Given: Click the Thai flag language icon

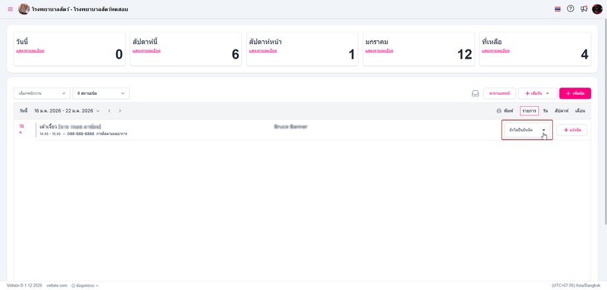Looking at the screenshot, I should pyautogui.click(x=558, y=9).
